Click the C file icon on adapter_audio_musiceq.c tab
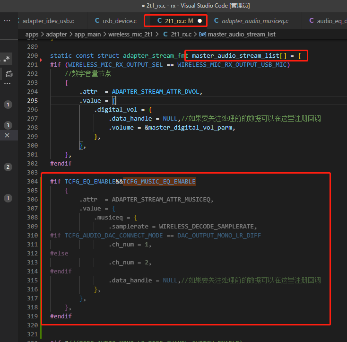347x342 pixels. [216, 21]
